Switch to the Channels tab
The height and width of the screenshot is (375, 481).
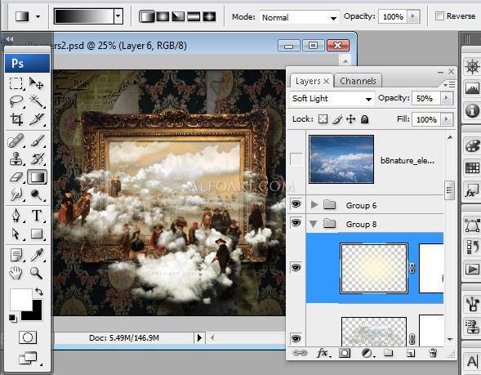[358, 81]
